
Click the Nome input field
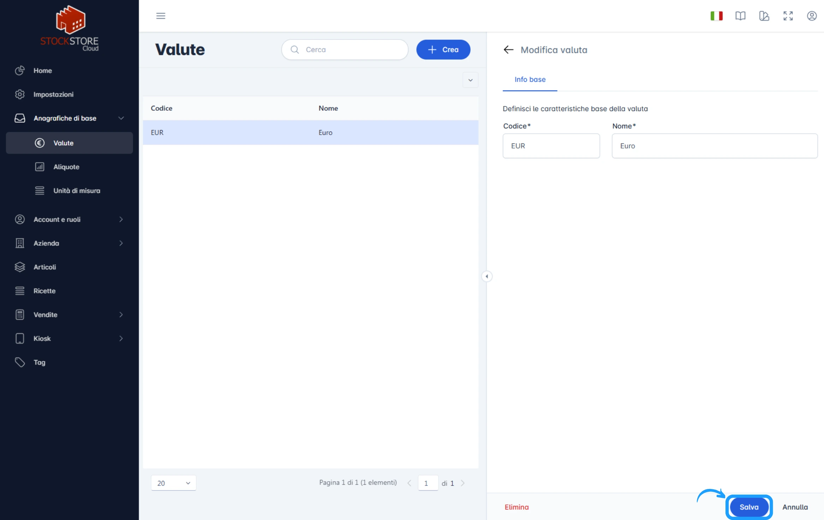[x=715, y=146]
